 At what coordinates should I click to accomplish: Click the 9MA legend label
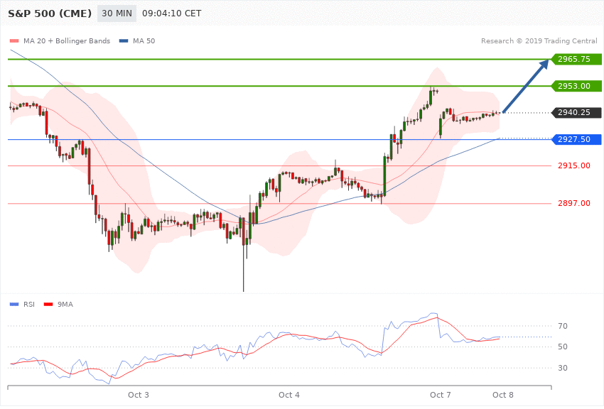coord(65,305)
